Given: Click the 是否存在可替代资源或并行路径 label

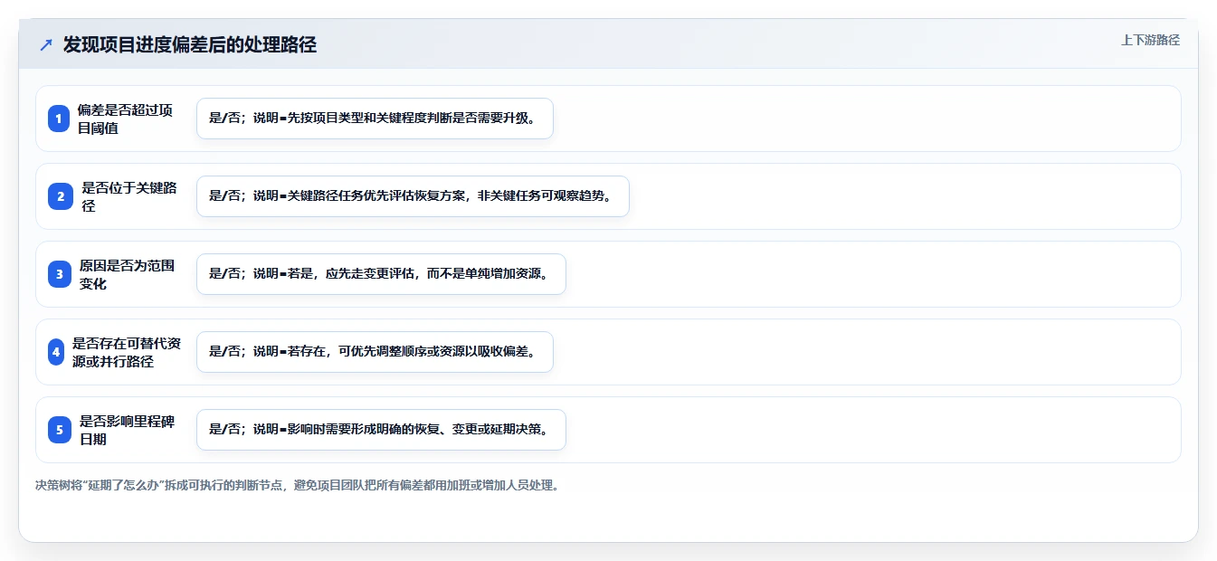Looking at the screenshot, I should click(126, 352).
